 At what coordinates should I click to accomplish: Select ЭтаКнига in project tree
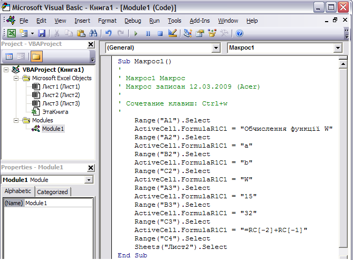tap(55, 112)
